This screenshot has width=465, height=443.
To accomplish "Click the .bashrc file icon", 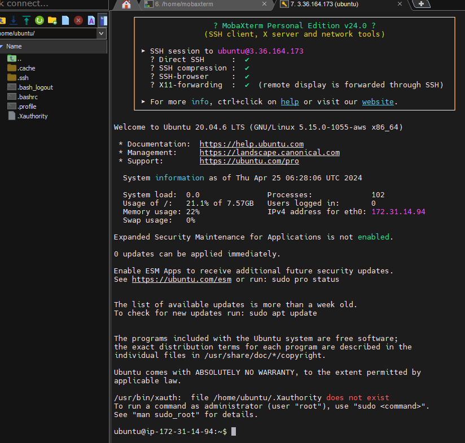I will pos(11,96).
